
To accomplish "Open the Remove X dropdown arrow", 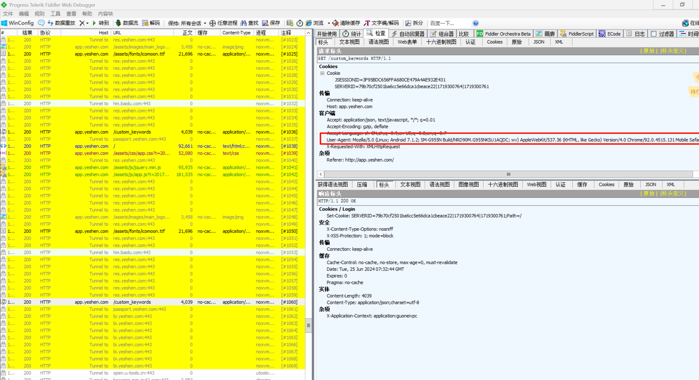I will pyautogui.click(x=87, y=23).
